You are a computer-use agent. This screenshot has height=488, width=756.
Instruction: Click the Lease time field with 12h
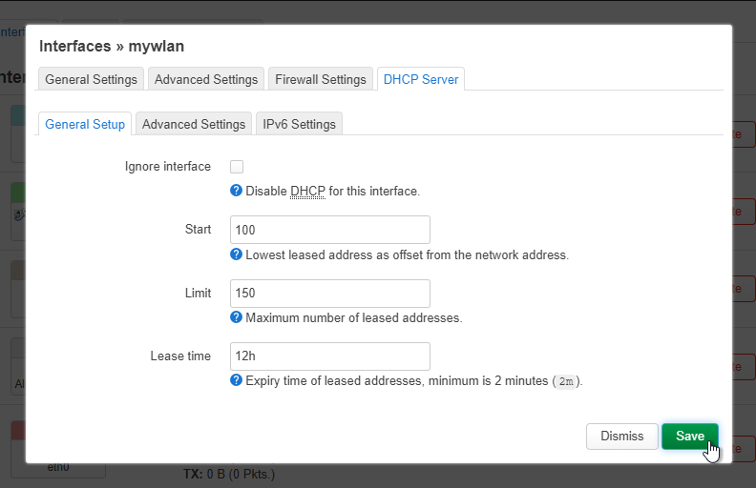point(330,356)
